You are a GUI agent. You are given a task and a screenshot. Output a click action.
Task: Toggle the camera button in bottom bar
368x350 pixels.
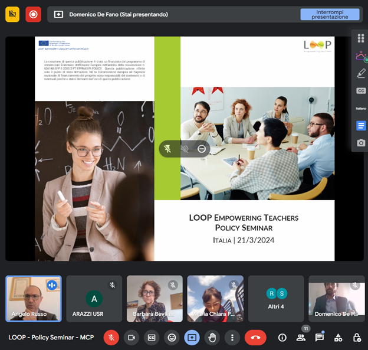[132, 338]
